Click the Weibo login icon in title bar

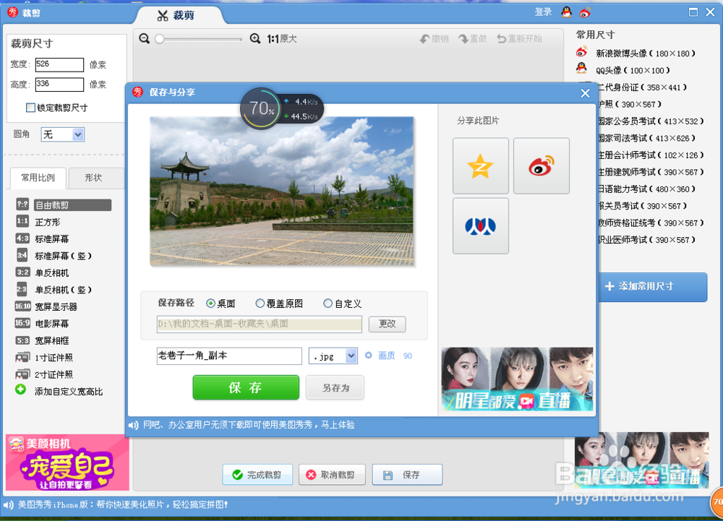(585, 12)
